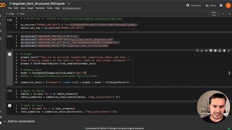The image size is (232, 130).
Task: Open the selected cell's editor settings gear
Action: tap(215, 51)
